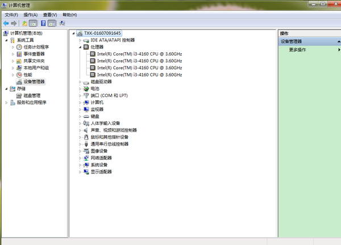Image resolution: width=341 pixels, height=245 pixels.
Task: Minimize the 计算机管理 window
Action: [314, 4]
